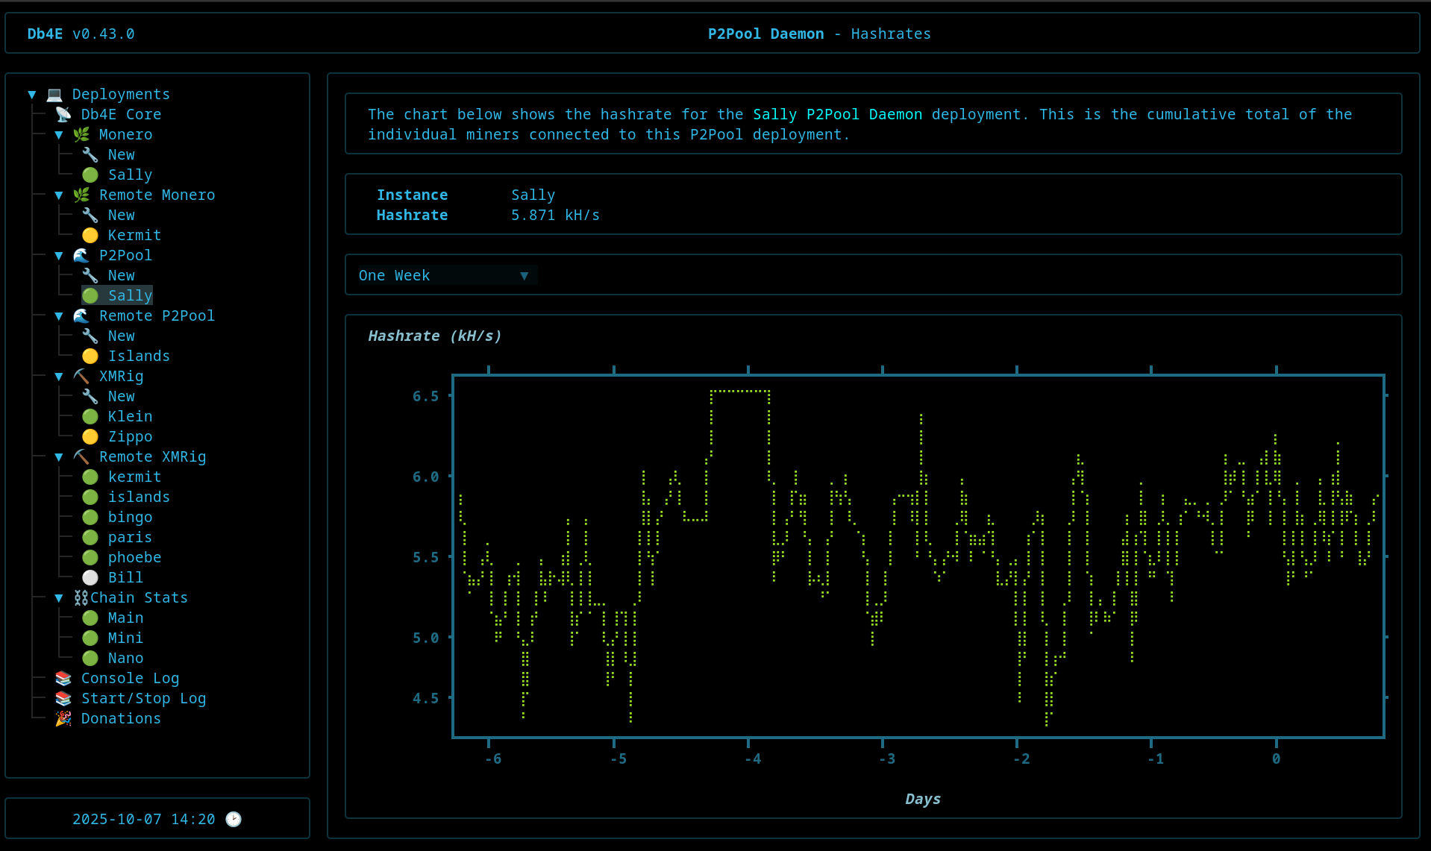Image resolution: width=1431 pixels, height=851 pixels.
Task: Collapse the Remote XMRig tree branch
Action: pos(59,457)
